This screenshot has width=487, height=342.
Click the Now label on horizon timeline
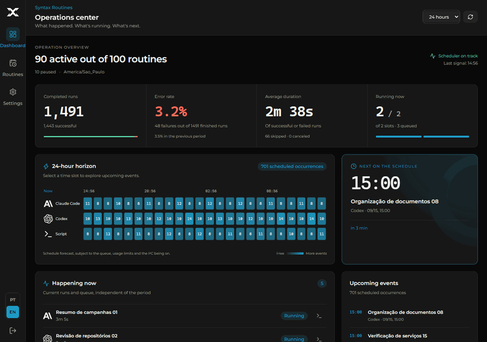[48, 191]
